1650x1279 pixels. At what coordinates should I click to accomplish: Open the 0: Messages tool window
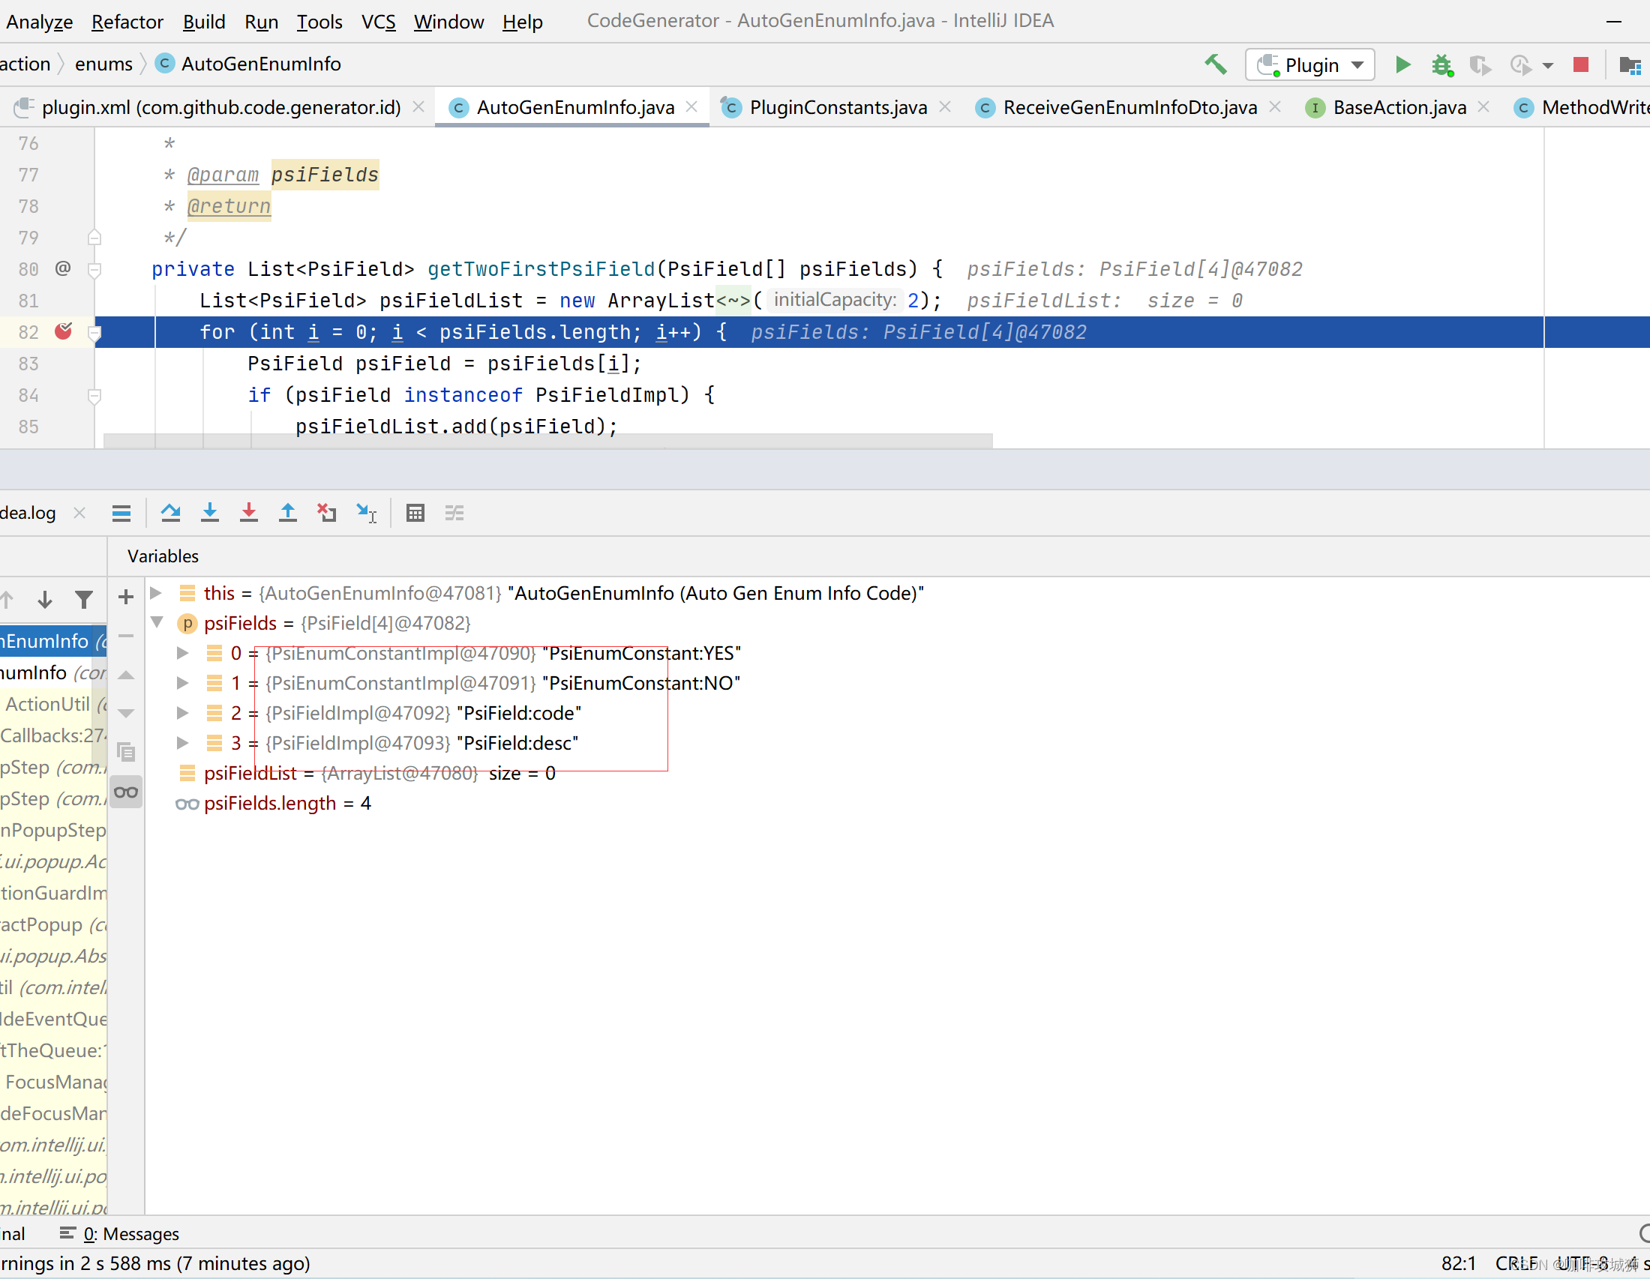coord(130,1233)
